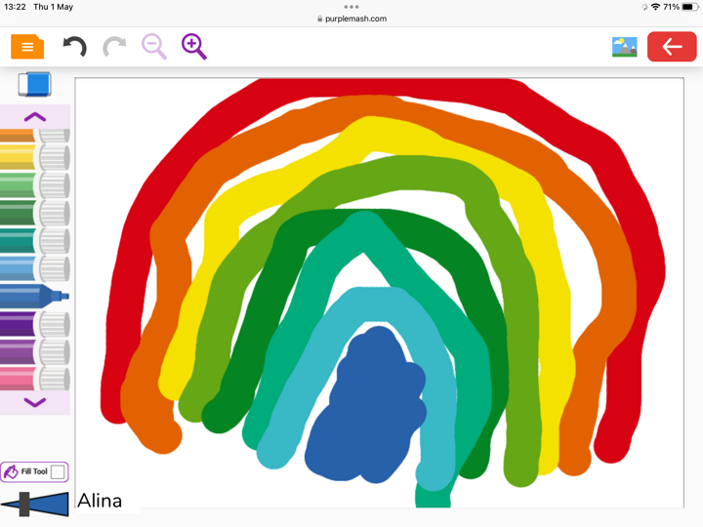Adjust the blue pen thickness slider
This screenshot has height=527, width=703.
click(34, 505)
